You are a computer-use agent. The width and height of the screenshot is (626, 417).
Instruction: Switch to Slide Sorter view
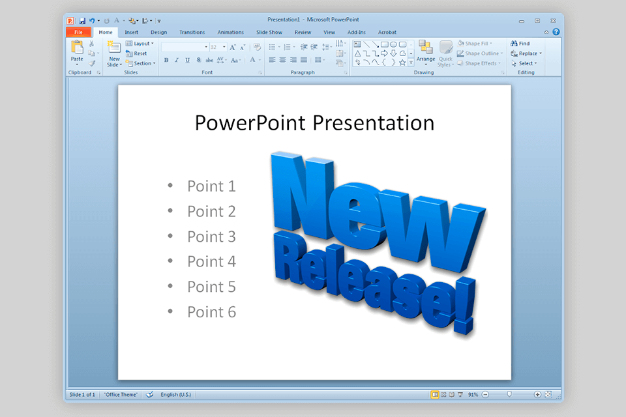(x=443, y=395)
